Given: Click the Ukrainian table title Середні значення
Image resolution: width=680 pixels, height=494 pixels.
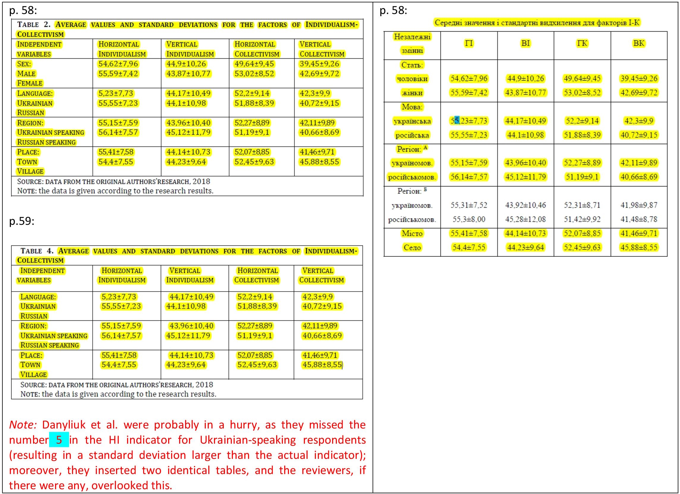Looking at the screenshot, I should [537, 23].
